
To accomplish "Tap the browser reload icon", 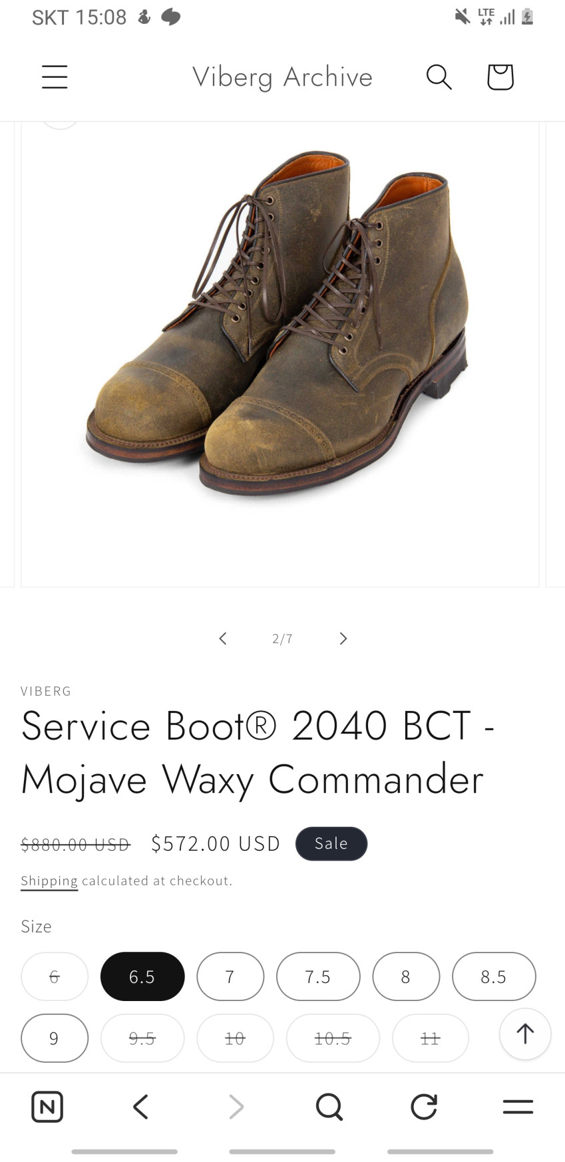I will (424, 1107).
